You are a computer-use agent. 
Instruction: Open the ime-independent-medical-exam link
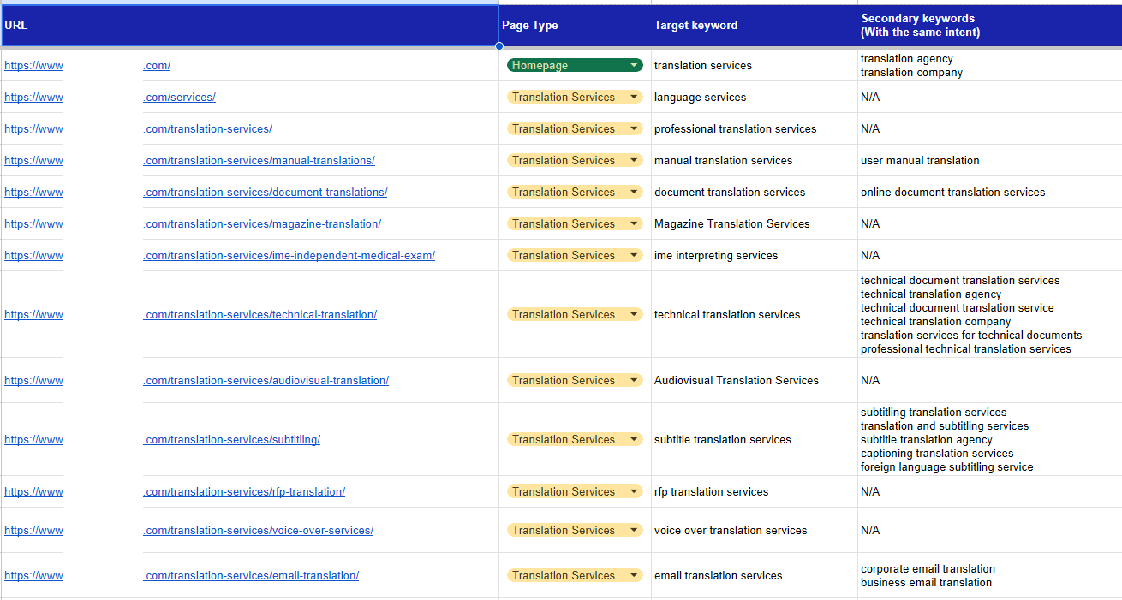[x=289, y=255]
